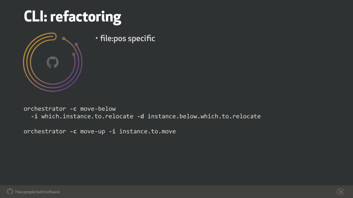Click the "move-below" command name

tap(98, 109)
